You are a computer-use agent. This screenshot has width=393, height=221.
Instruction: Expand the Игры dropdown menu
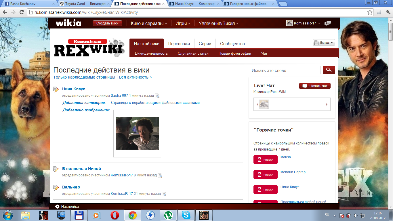(x=183, y=24)
